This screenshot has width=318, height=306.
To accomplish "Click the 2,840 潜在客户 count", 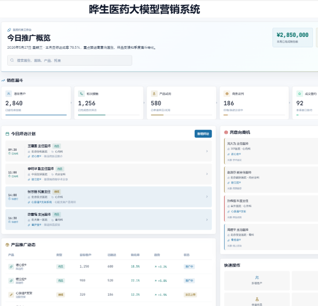I will 14,103.
